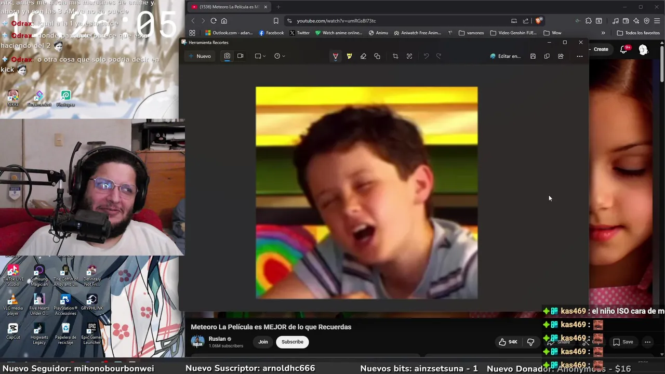Open text actions tool in Snipping Tool
This screenshot has height=374, width=665.
click(409, 56)
